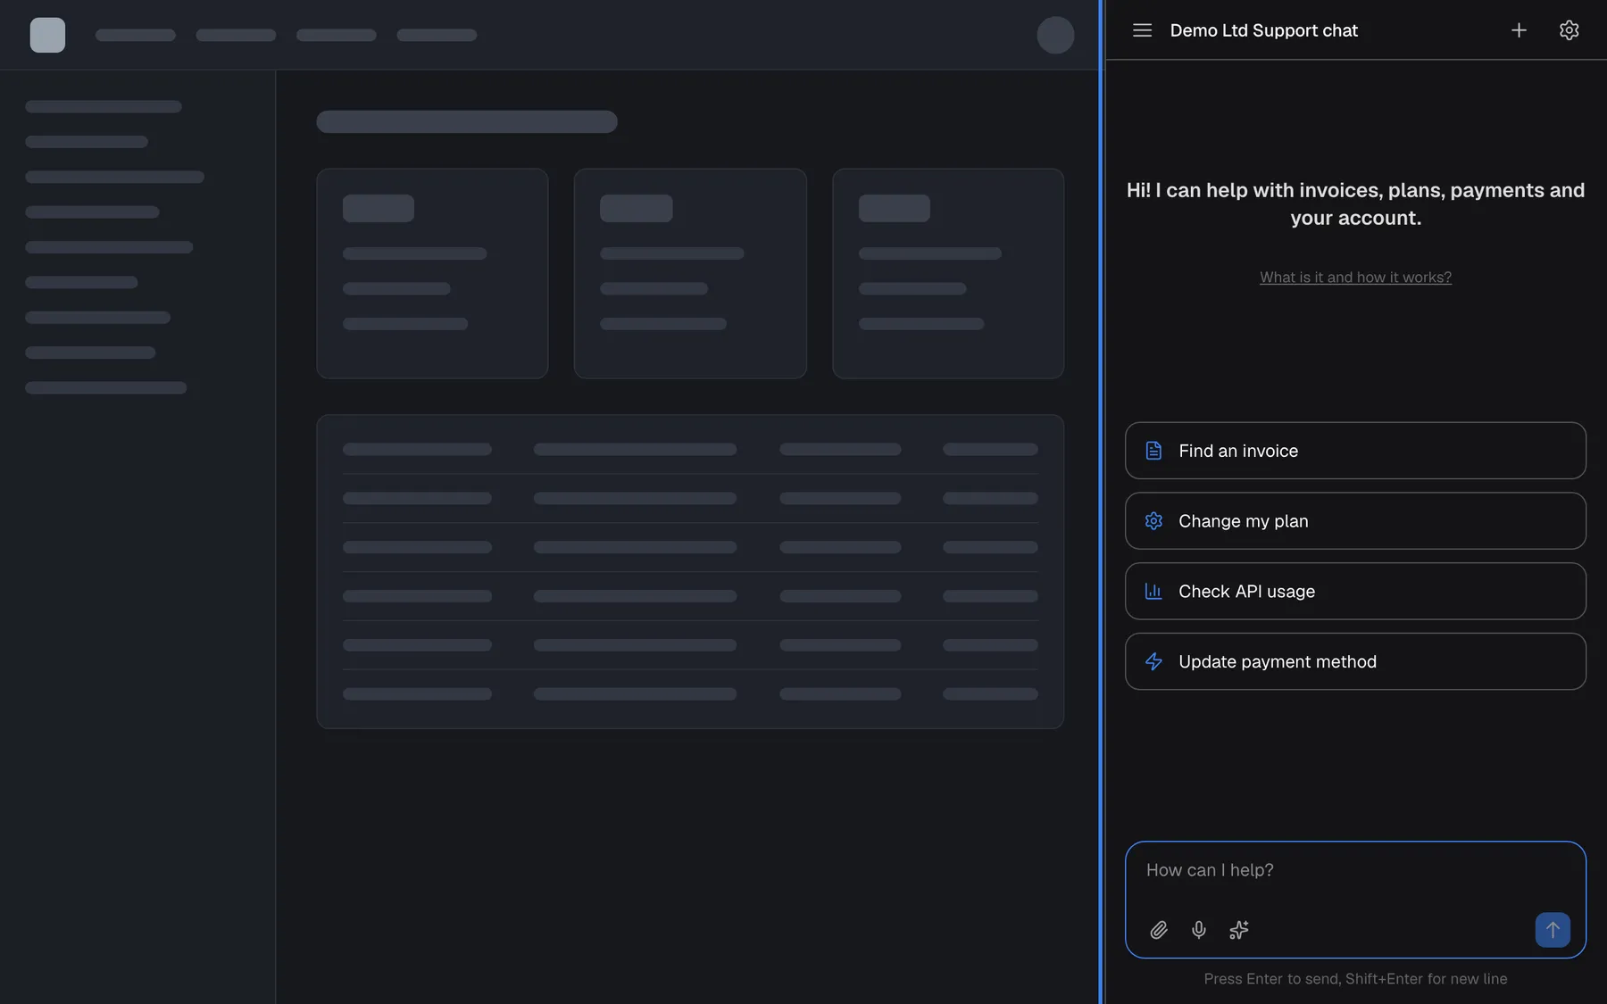Image resolution: width=1607 pixels, height=1004 pixels.
Task: Choose 'Change my plan' suggestion
Action: 1355,521
